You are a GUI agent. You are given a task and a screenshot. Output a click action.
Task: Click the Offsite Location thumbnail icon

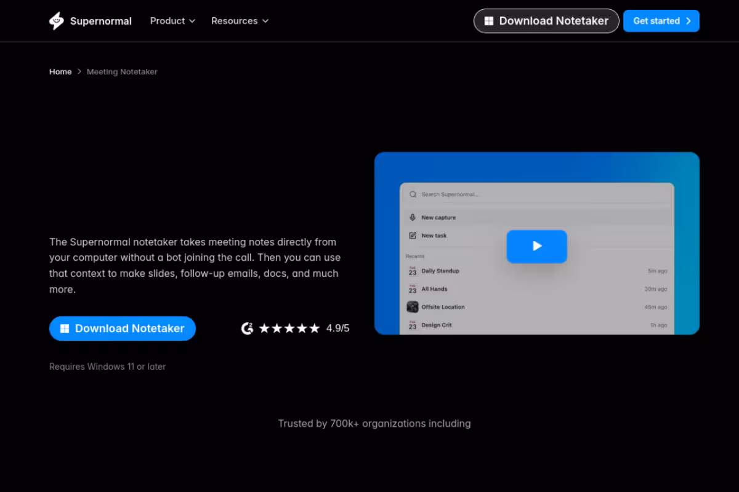[413, 307]
